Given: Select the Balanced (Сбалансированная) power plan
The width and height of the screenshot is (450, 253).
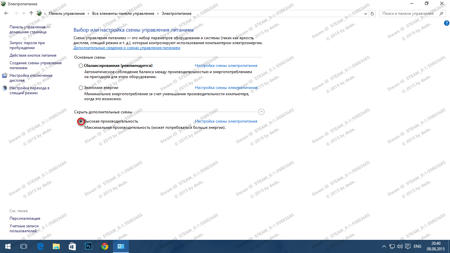Looking at the screenshot, I should click(x=81, y=66).
